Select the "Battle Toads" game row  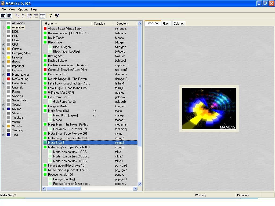pyautogui.click(x=90, y=38)
